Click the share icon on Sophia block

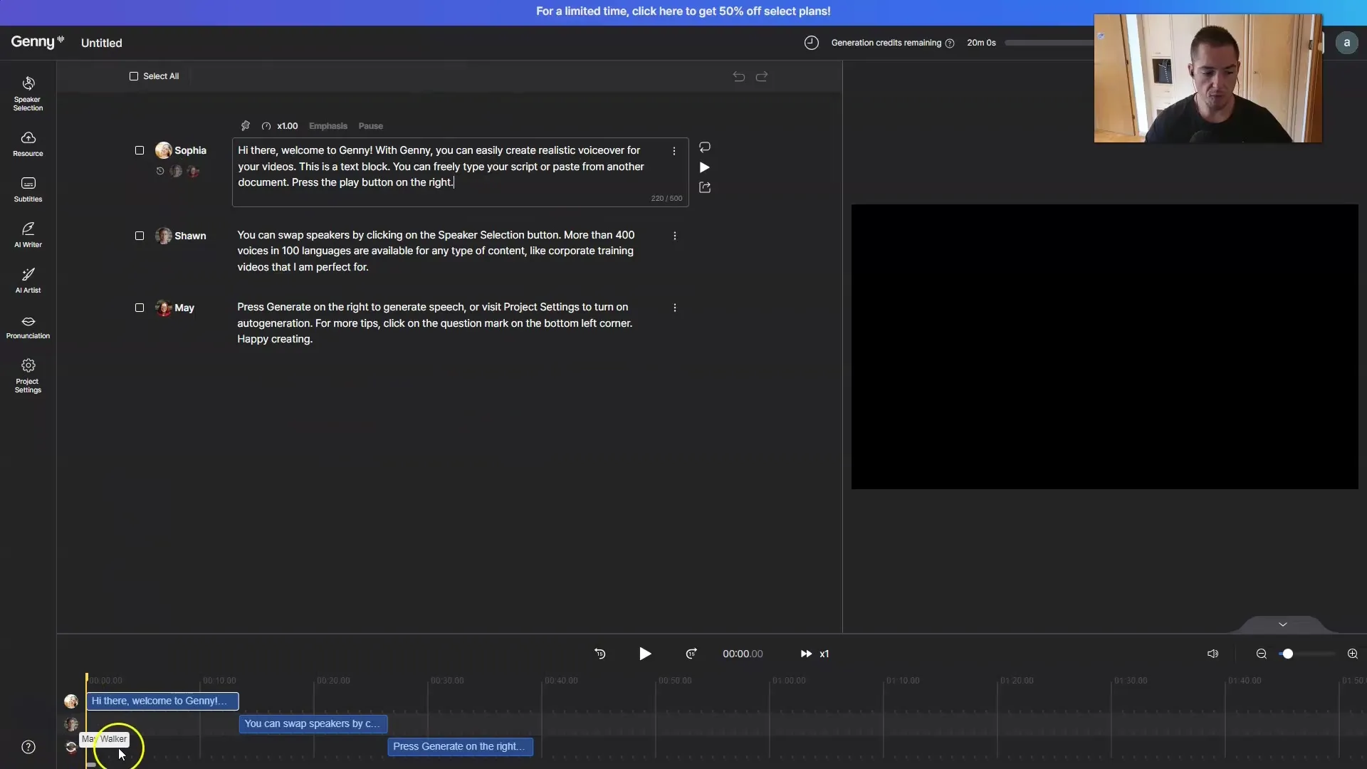coord(705,187)
